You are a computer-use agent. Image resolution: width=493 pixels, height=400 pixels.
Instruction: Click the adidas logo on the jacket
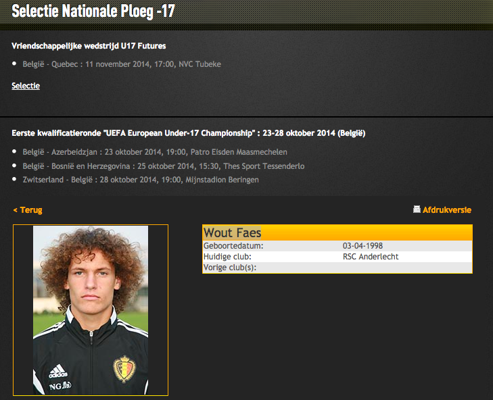click(58, 372)
